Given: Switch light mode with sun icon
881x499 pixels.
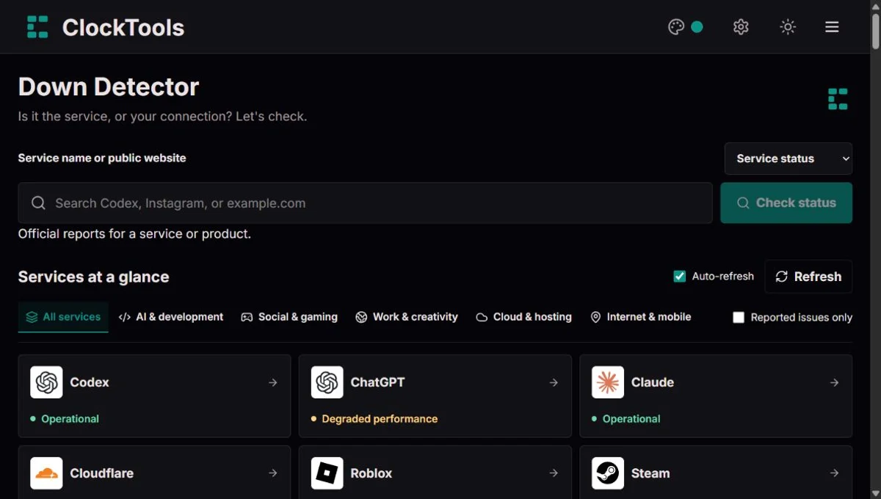Looking at the screenshot, I should click(x=788, y=27).
